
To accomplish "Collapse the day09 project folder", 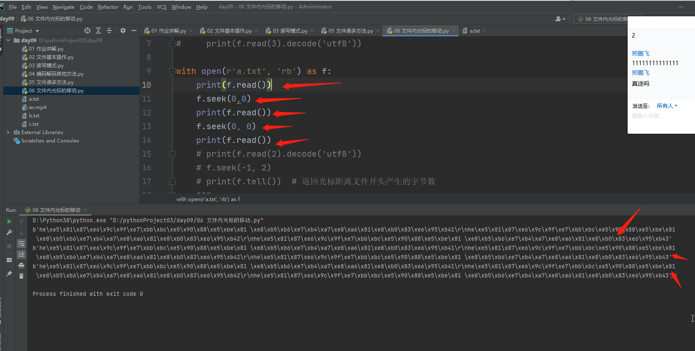I will point(8,41).
